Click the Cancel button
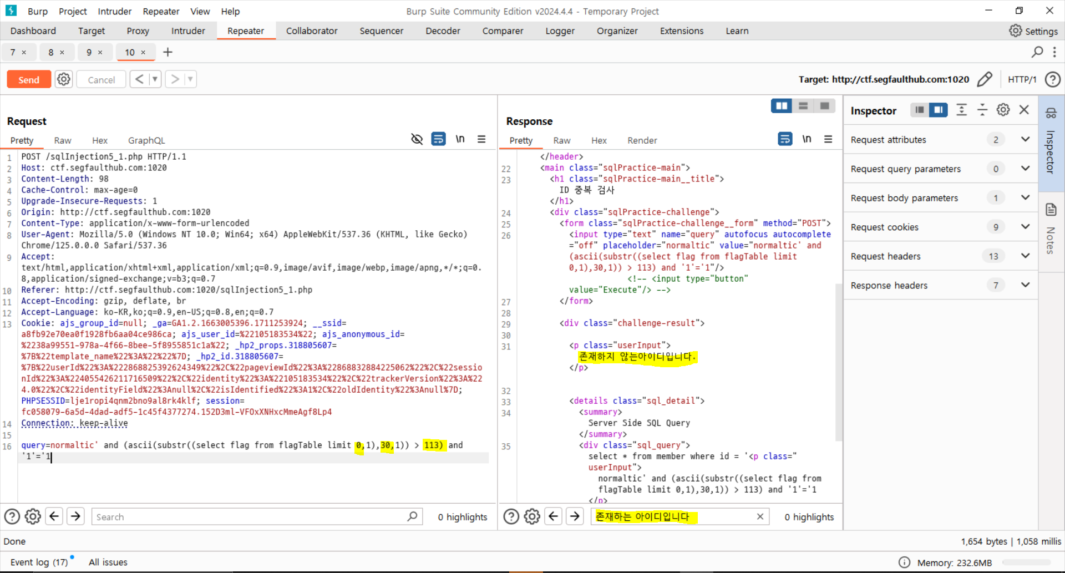 [x=101, y=79]
